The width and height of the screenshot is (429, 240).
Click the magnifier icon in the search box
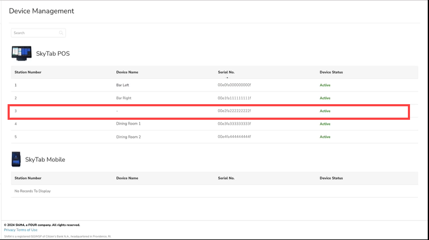(61, 33)
